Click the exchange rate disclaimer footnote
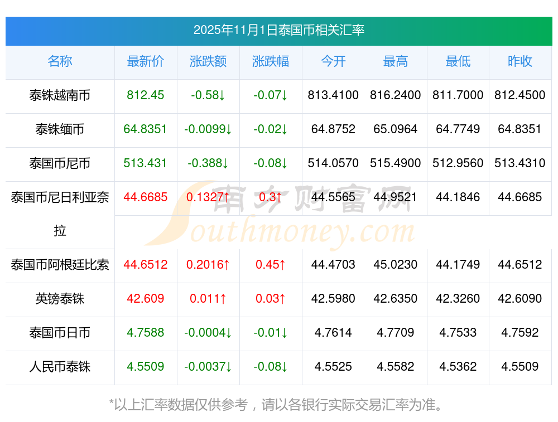This screenshot has height=422, width=558. [x=278, y=404]
